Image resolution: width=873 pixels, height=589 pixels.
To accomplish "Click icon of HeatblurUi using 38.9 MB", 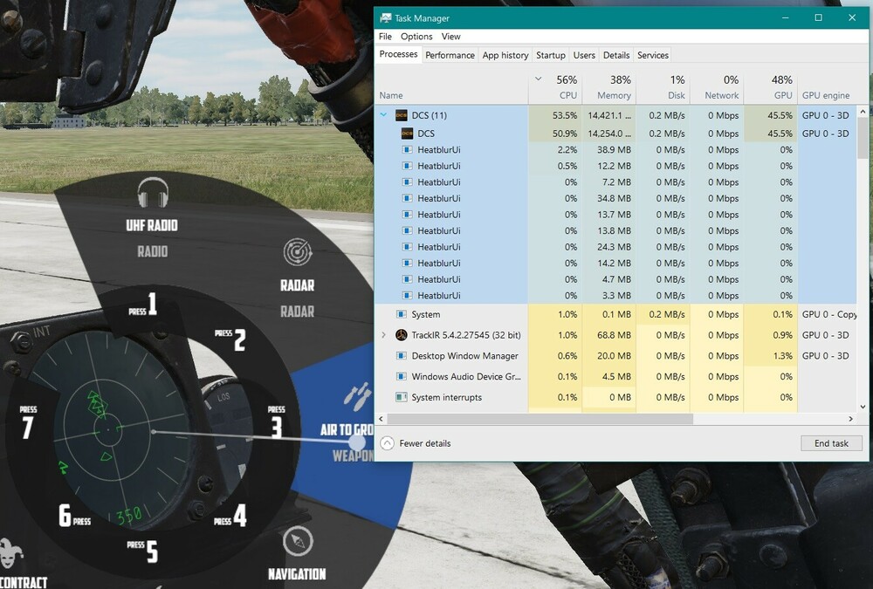I will [x=407, y=150].
